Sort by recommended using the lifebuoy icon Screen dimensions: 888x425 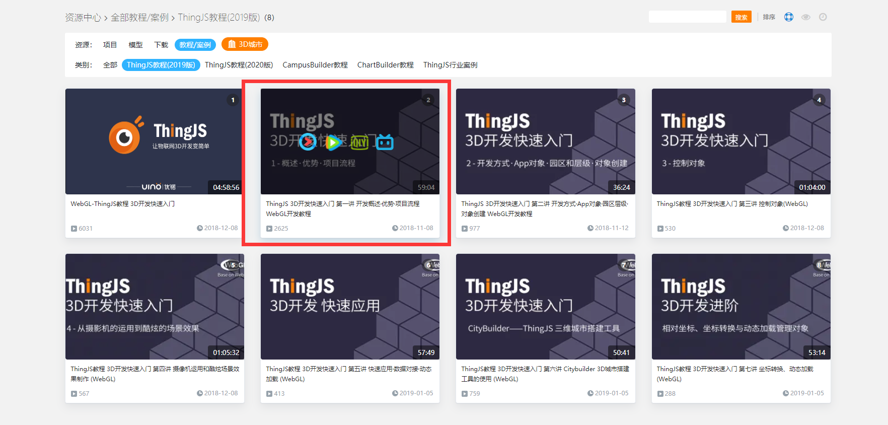click(789, 17)
